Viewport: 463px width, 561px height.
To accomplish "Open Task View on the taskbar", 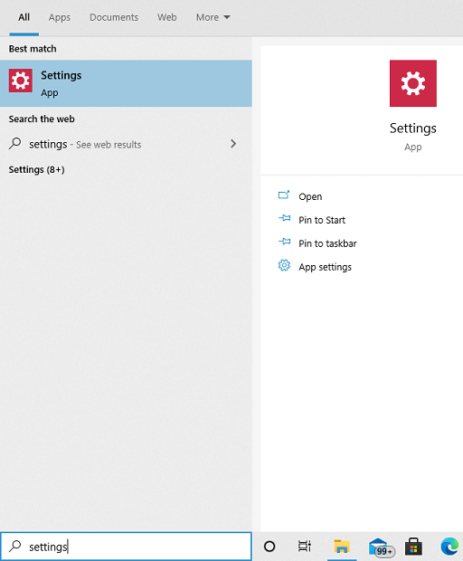I will coord(304,547).
